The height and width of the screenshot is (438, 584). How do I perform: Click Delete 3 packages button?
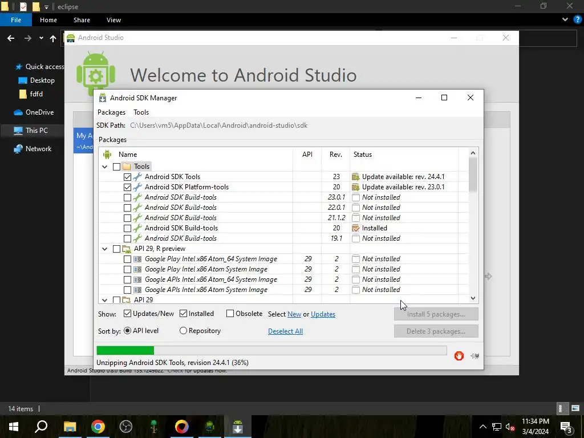[x=436, y=331]
